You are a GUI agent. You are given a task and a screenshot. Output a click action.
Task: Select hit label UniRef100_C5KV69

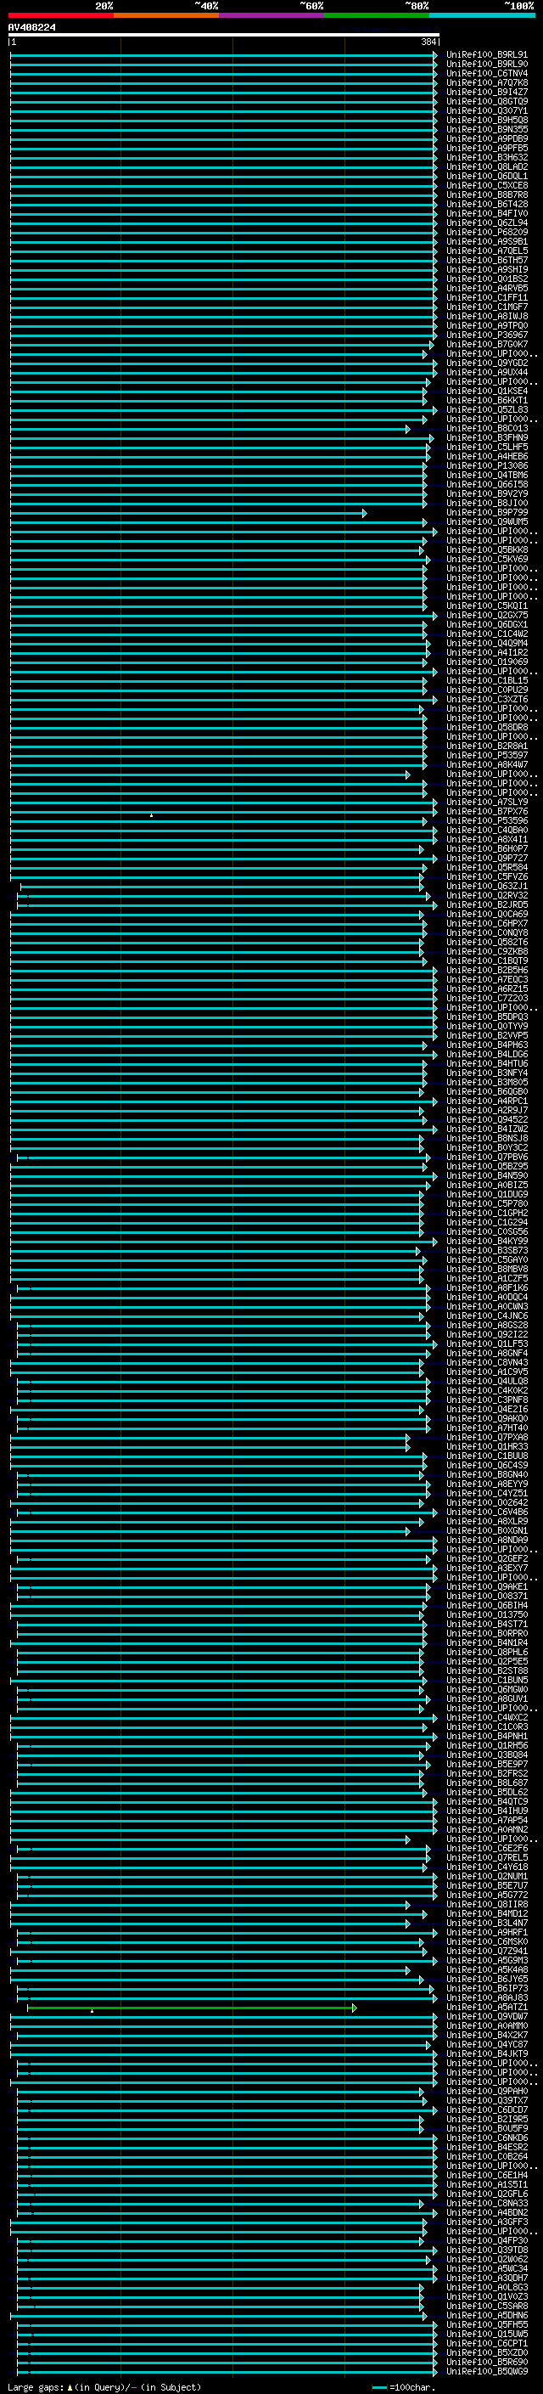point(487,560)
